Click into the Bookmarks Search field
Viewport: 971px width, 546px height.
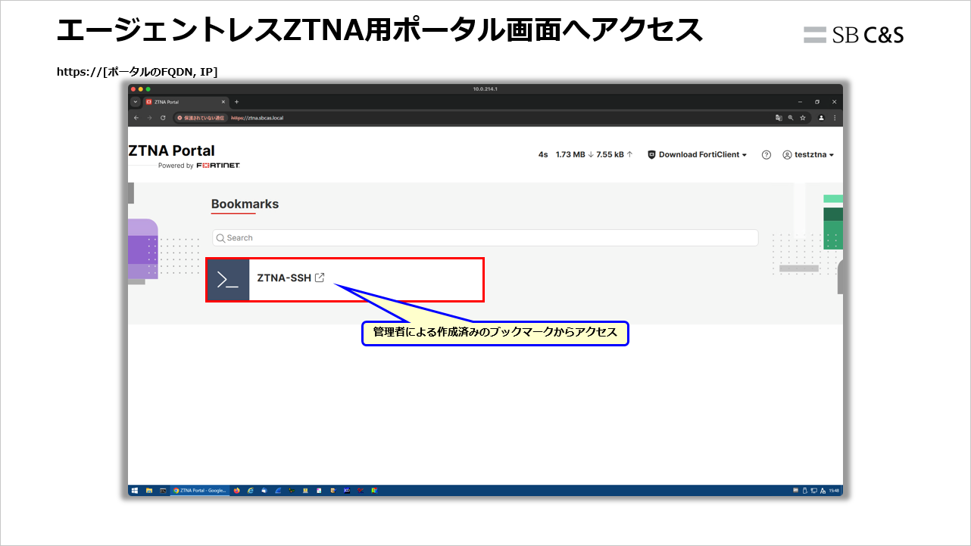point(485,237)
